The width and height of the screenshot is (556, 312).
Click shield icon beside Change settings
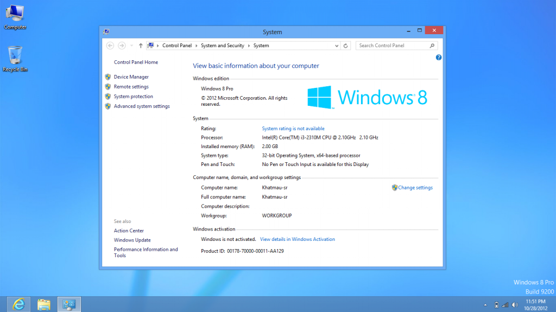tap(394, 188)
